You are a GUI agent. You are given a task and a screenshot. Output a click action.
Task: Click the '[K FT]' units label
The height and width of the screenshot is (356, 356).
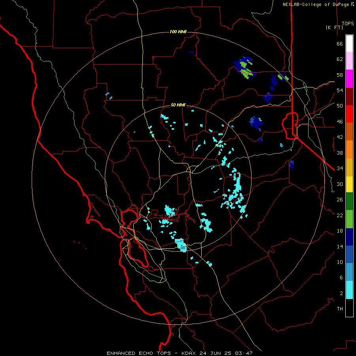334,27
